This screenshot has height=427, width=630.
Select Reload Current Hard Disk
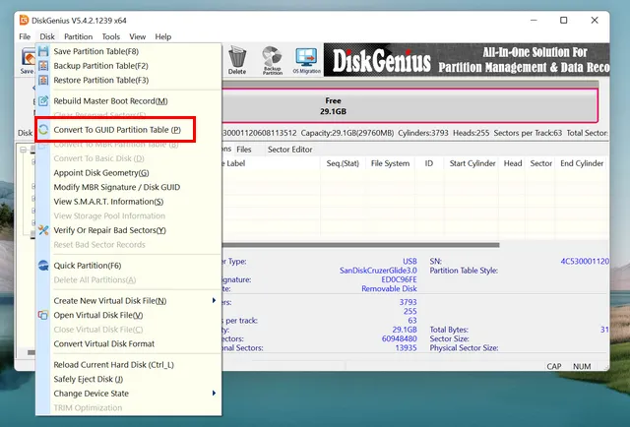pyautogui.click(x=129, y=365)
